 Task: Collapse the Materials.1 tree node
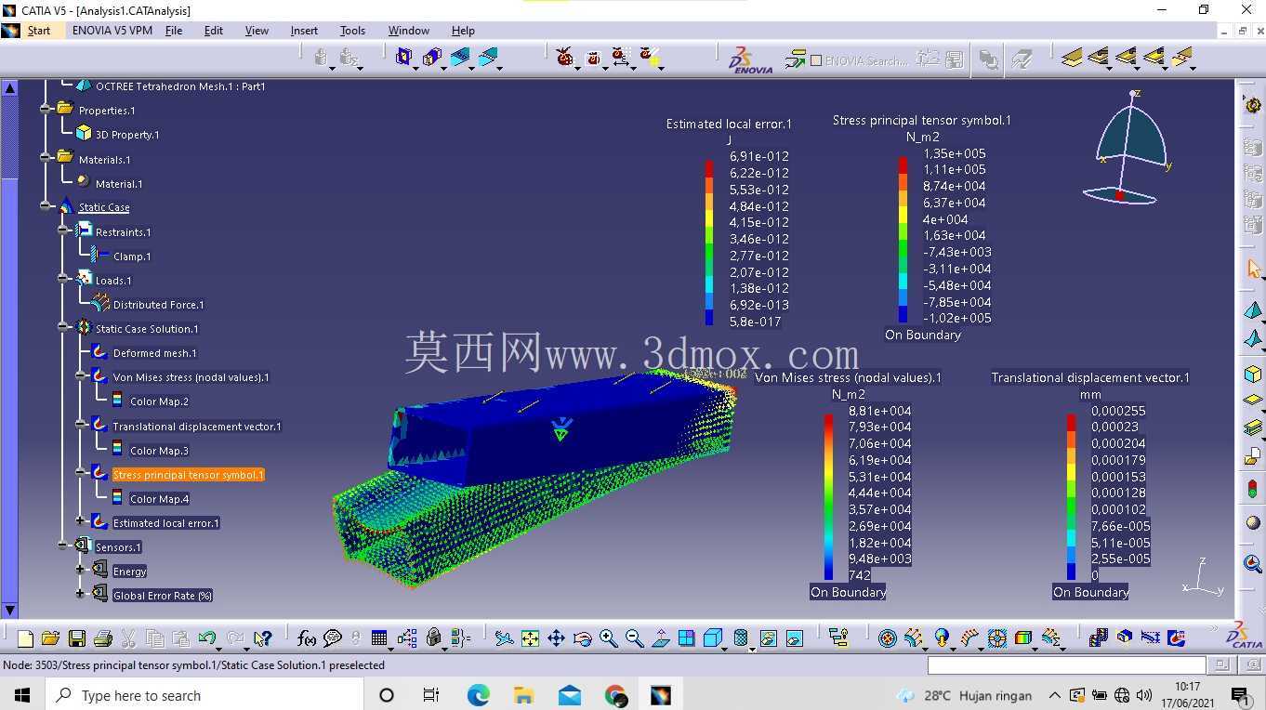(x=46, y=158)
